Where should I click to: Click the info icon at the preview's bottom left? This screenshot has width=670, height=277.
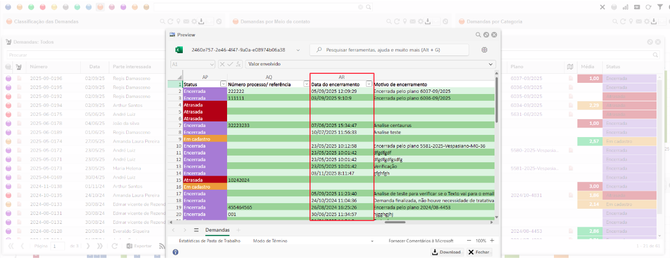[x=175, y=252]
